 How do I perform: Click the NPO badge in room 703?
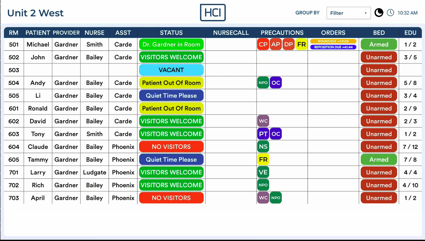[x=276, y=198]
